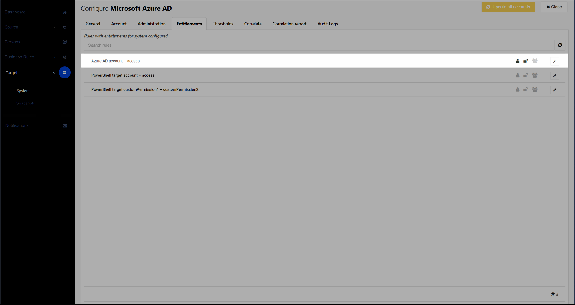
Task: Open wrench settings for Azure AD account rule
Action: [x=555, y=61]
